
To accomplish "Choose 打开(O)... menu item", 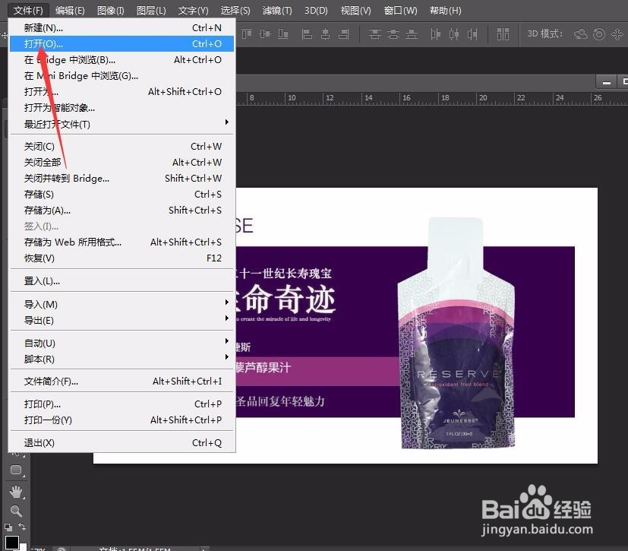I will click(121, 43).
